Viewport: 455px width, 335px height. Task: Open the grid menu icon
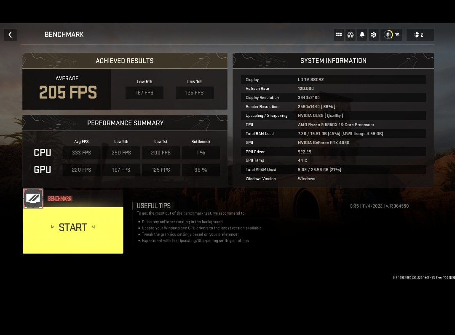coord(339,35)
